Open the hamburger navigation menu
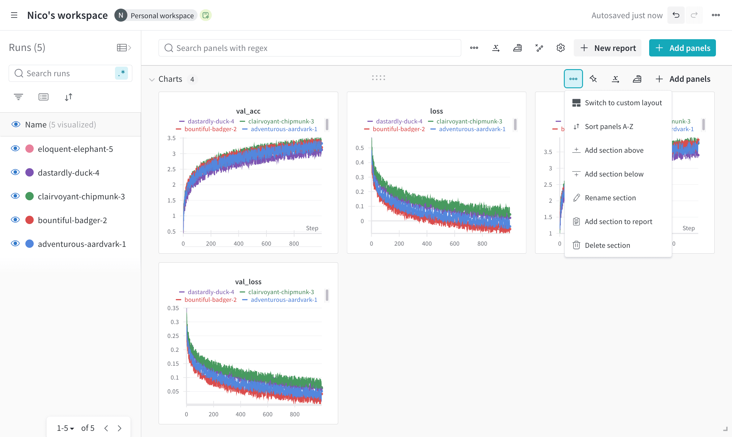Screen dimensions: 732x437 pyautogui.click(x=14, y=15)
